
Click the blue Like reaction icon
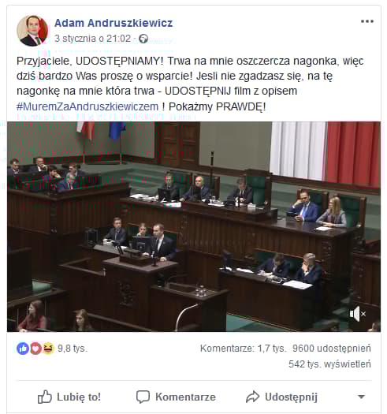tap(23, 349)
